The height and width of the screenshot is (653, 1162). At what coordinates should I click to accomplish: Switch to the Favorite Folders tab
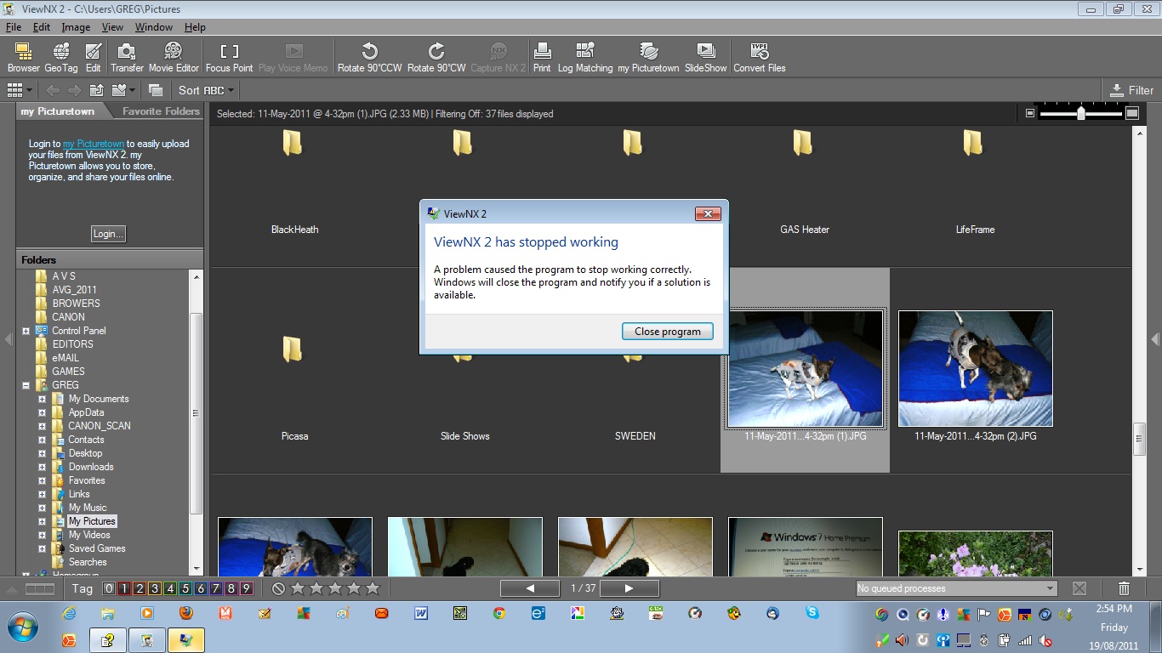tap(161, 111)
